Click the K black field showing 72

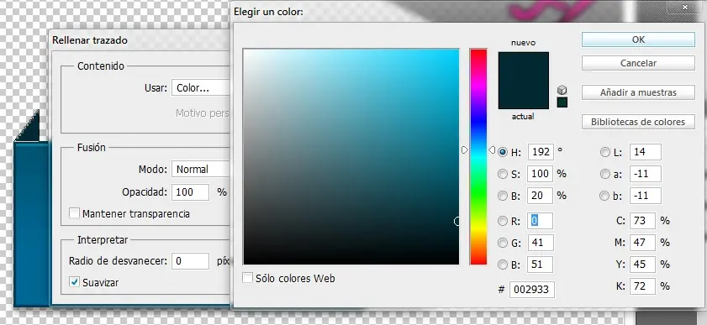tap(642, 286)
